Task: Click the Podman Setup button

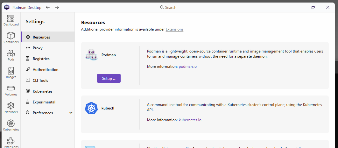Action: coord(109,78)
